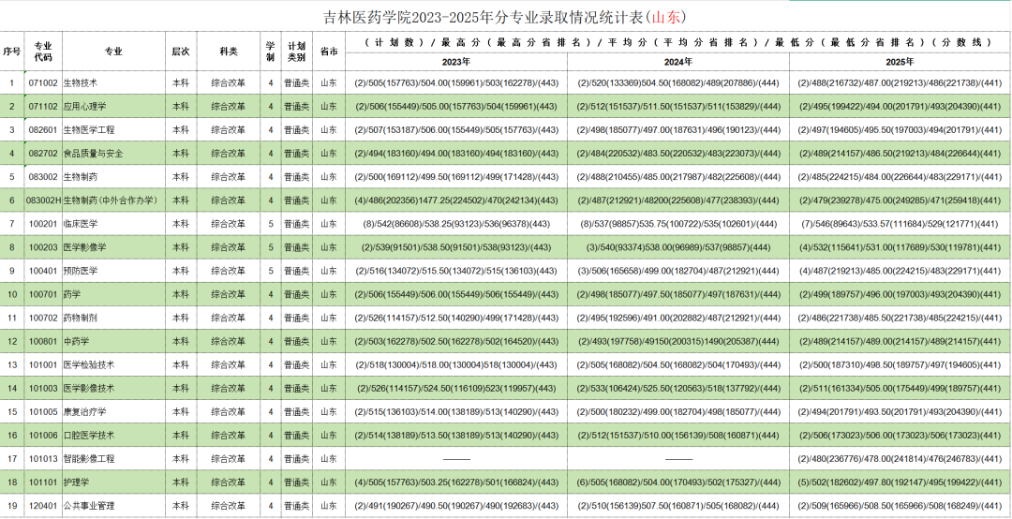Click the 2024年 year header
Viewport: 1012px width, 519px height.
click(x=677, y=63)
